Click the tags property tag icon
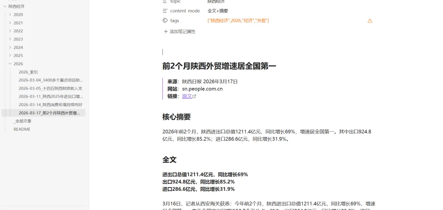The width and height of the screenshot is (443, 210). click(x=165, y=20)
